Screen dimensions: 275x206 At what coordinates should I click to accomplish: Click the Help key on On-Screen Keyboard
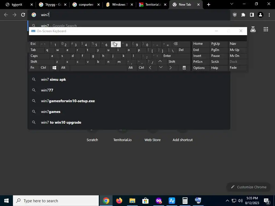pyautogui.click(x=219, y=68)
